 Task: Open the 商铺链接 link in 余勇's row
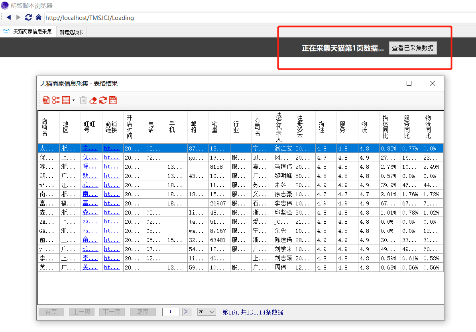pyautogui.click(x=112, y=231)
